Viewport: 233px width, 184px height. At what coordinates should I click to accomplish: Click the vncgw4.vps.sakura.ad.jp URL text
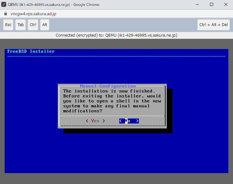coord(33,14)
